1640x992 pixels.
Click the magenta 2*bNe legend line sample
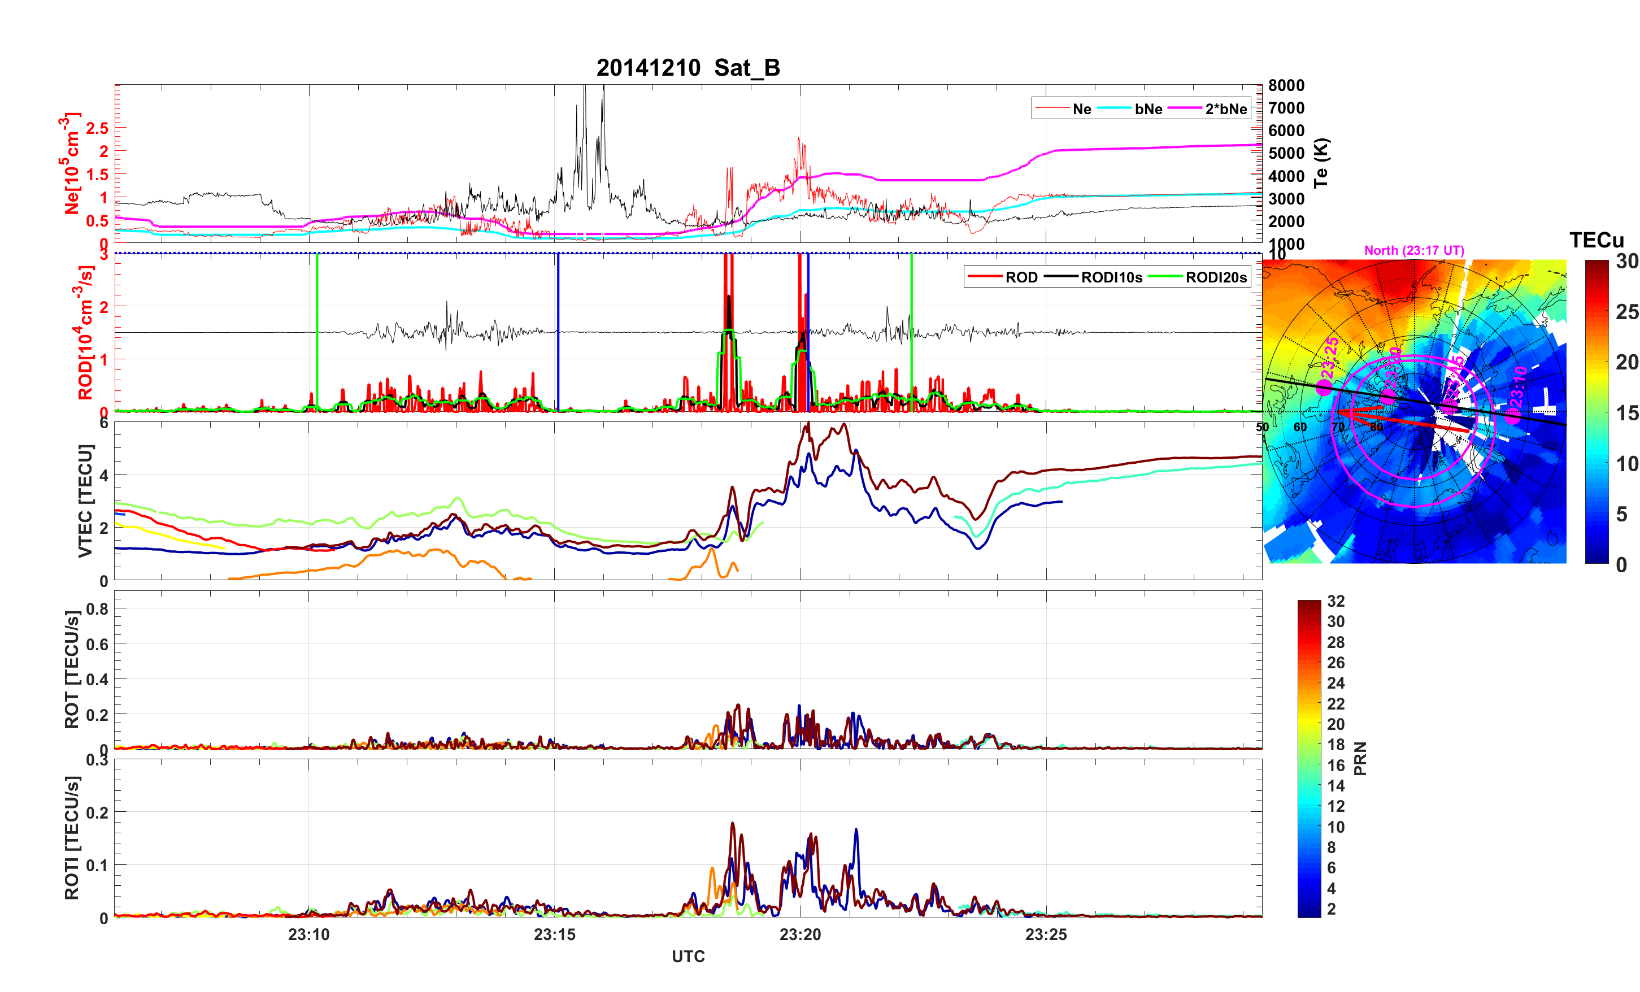[x=1185, y=108]
